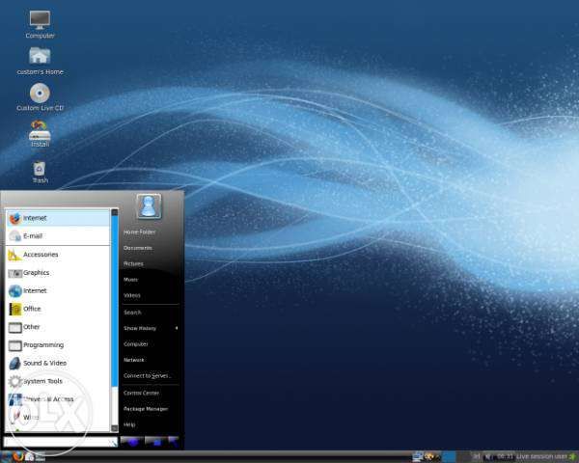Open Pictures from the menu
Viewport: 579px width, 463px height.
point(133,263)
